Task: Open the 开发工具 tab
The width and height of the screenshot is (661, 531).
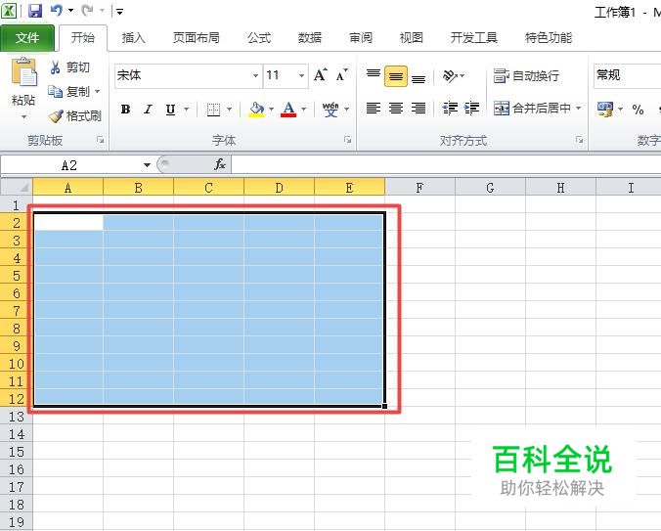Action: (x=474, y=38)
